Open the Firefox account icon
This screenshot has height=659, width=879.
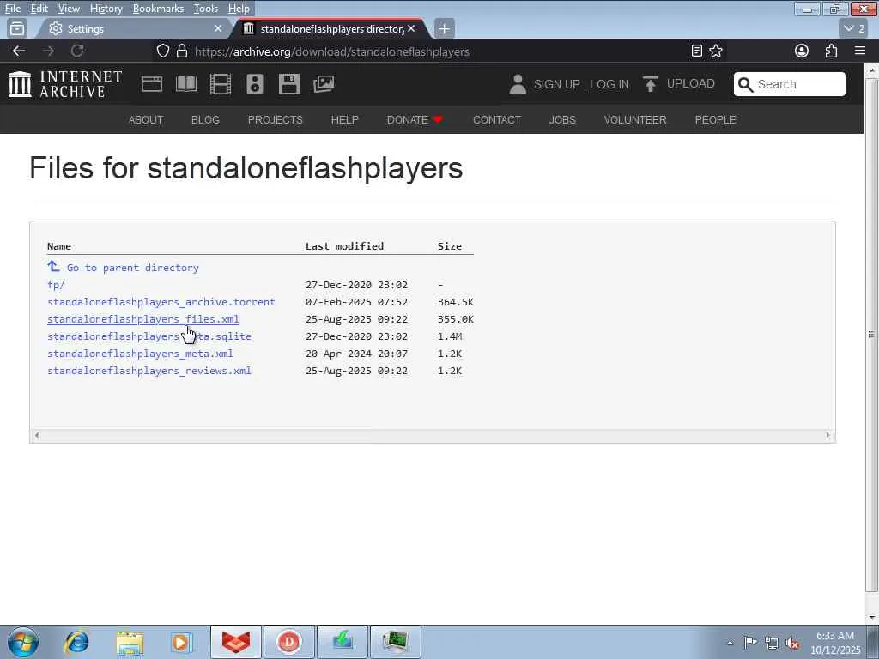pyautogui.click(x=802, y=51)
